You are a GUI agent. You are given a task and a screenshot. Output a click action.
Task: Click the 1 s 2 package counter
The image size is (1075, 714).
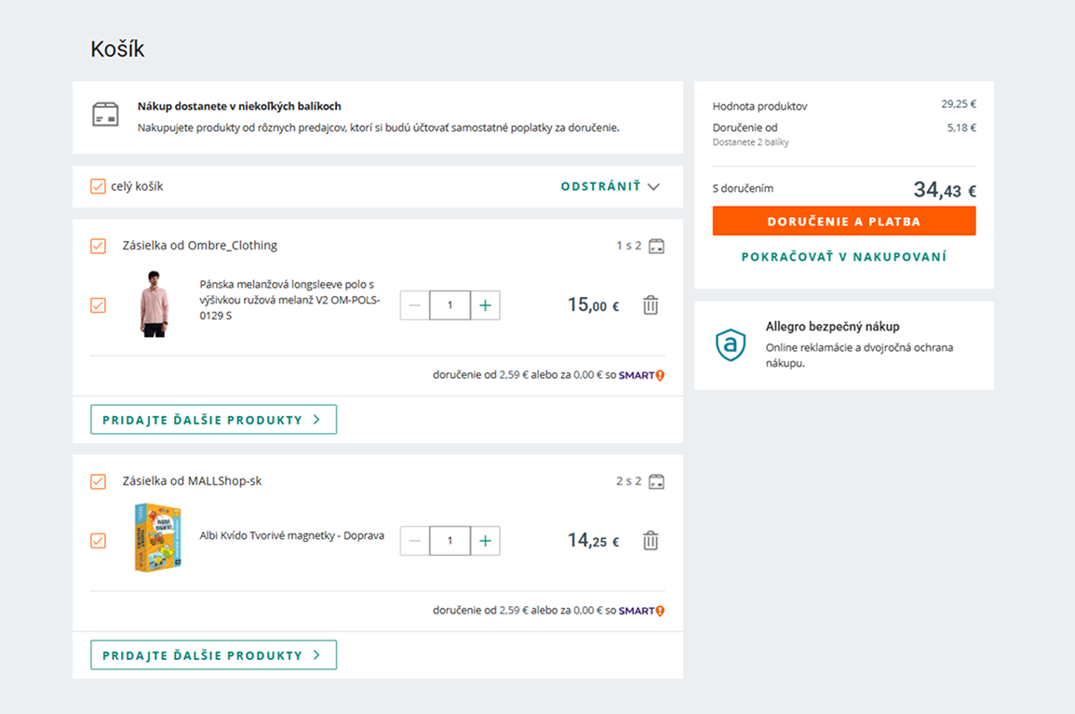click(628, 246)
